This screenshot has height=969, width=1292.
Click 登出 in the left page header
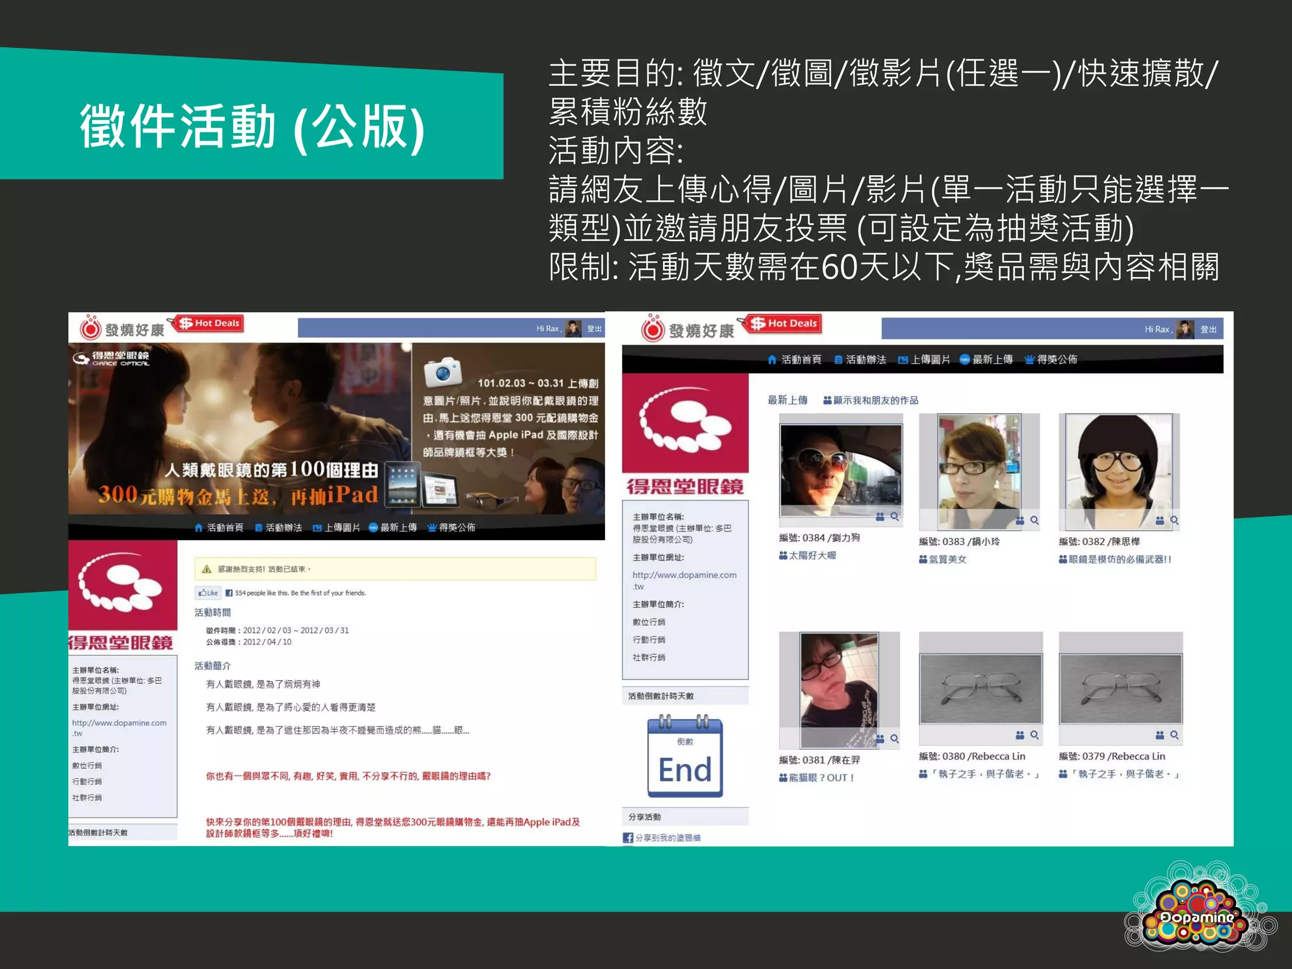coord(594,329)
